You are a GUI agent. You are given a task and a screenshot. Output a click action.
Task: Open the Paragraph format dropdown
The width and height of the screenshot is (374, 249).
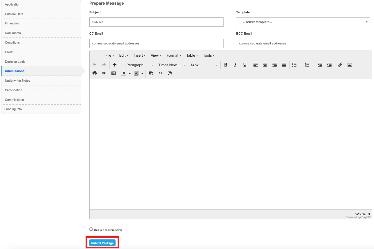click(x=139, y=65)
